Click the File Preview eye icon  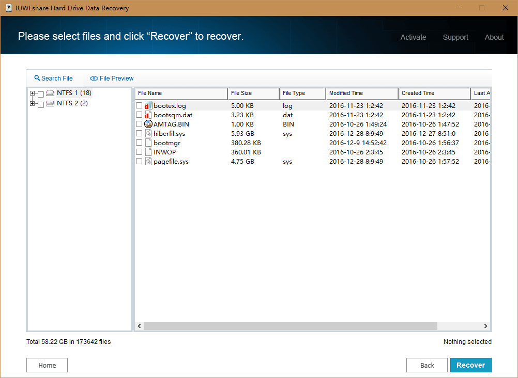[94, 78]
